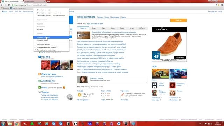Choose Открыть все закладки menu item
Image resolution: width=224 pixels, height=126 pixels.
point(51,10)
